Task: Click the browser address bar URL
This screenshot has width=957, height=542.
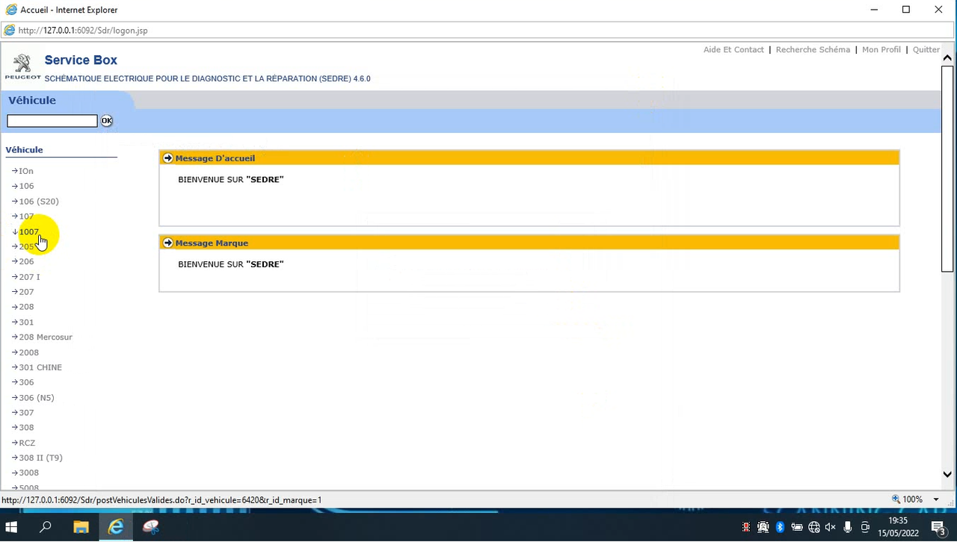Action: [x=83, y=31]
